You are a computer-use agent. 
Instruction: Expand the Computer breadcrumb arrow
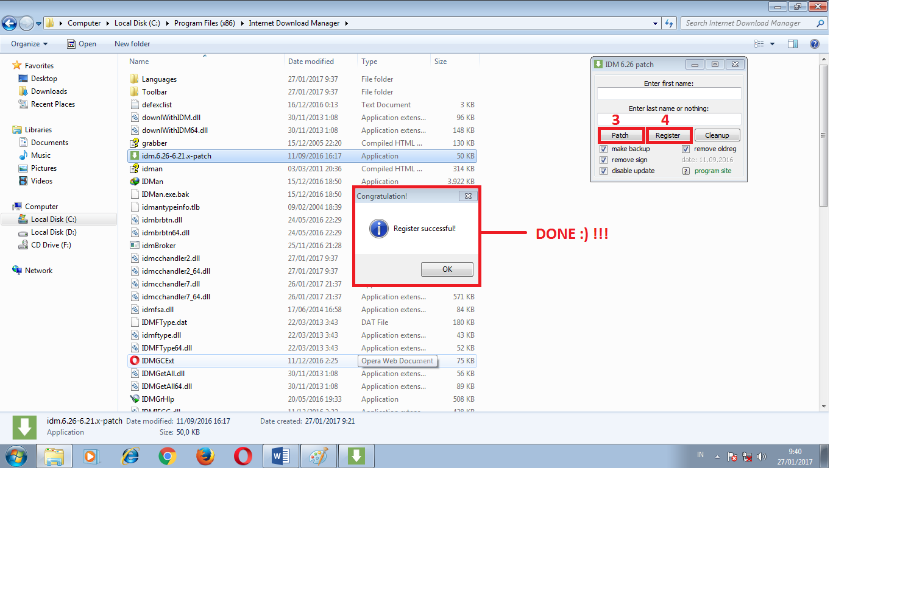click(107, 23)
